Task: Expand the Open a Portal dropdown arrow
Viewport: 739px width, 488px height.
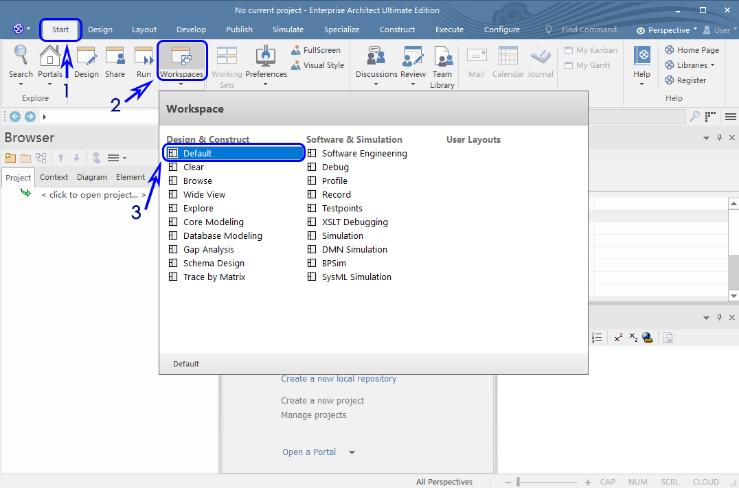Action: point(351,452)
